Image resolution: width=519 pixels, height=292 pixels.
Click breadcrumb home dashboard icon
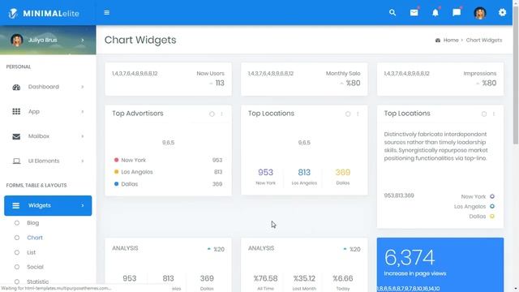point(438,40)
